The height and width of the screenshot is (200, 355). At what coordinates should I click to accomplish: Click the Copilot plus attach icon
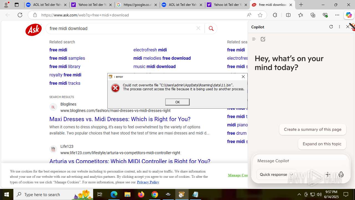(x=328, y=174)
